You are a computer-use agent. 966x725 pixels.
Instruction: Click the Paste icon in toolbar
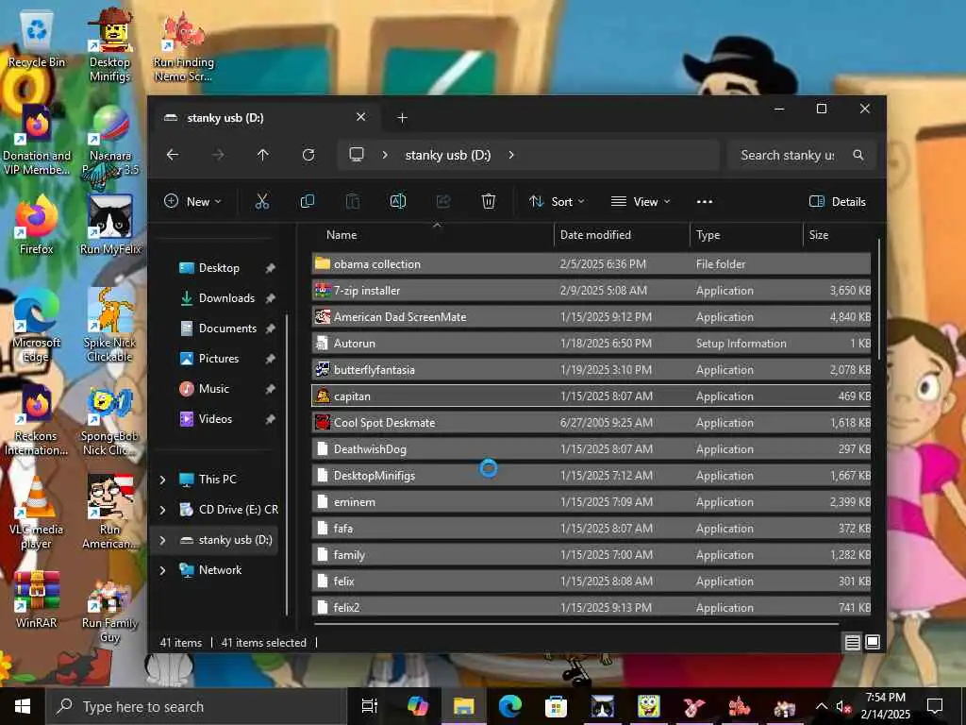pyautogui.click(x=353, y=202)
